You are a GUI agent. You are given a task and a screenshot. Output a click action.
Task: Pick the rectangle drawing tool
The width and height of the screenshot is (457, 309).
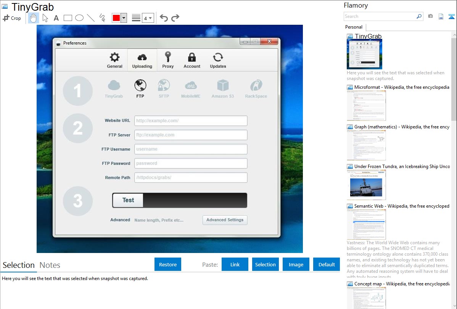pyautogui.click(x=68, y=18)
